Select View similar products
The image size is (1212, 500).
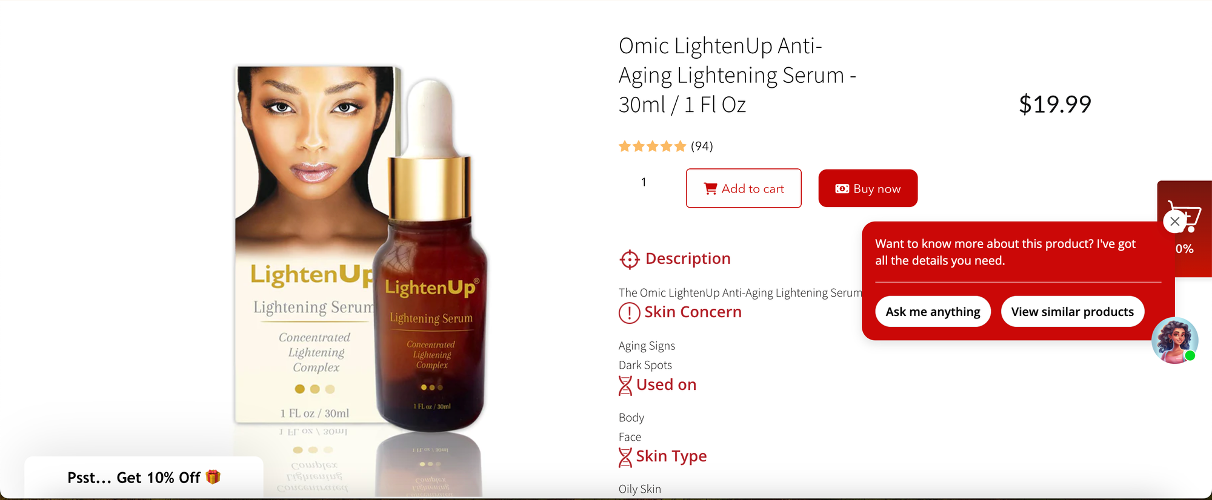[x=1072, y=312]
